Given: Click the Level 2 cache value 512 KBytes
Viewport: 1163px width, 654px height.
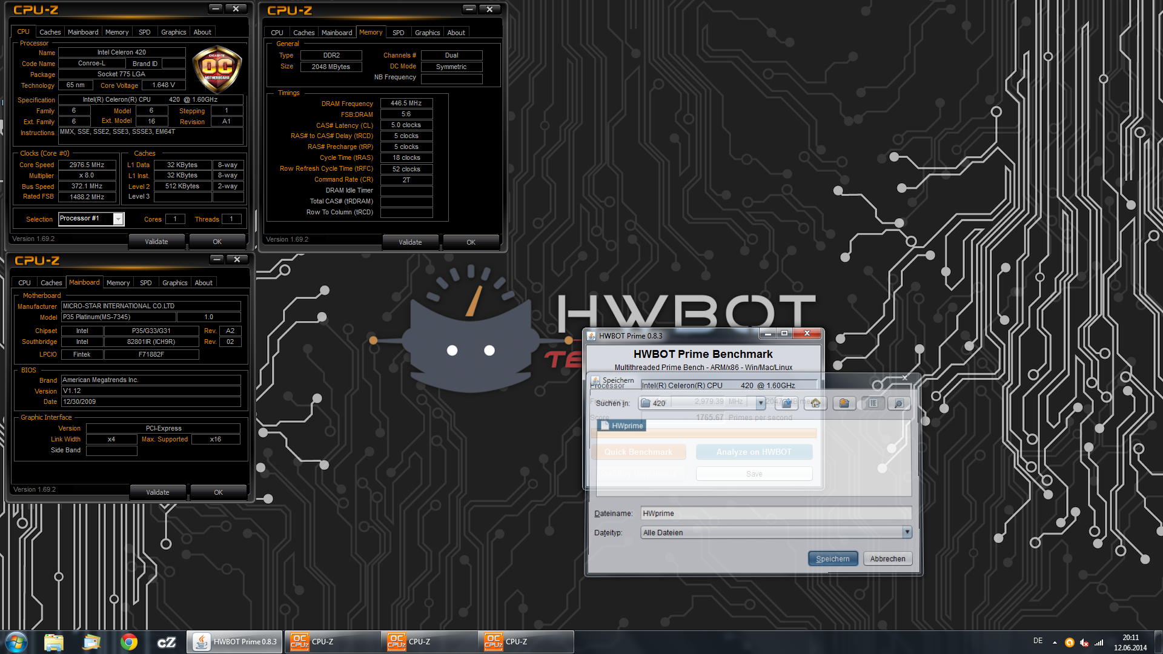Looking at the screenshot, I should tap(182, 187).
